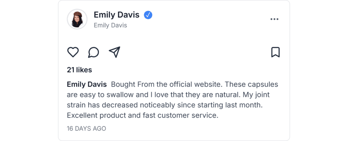Open Emily Davis's profile picture avatar
This screenshot has width=348, height=141.
tap(77, 19)
